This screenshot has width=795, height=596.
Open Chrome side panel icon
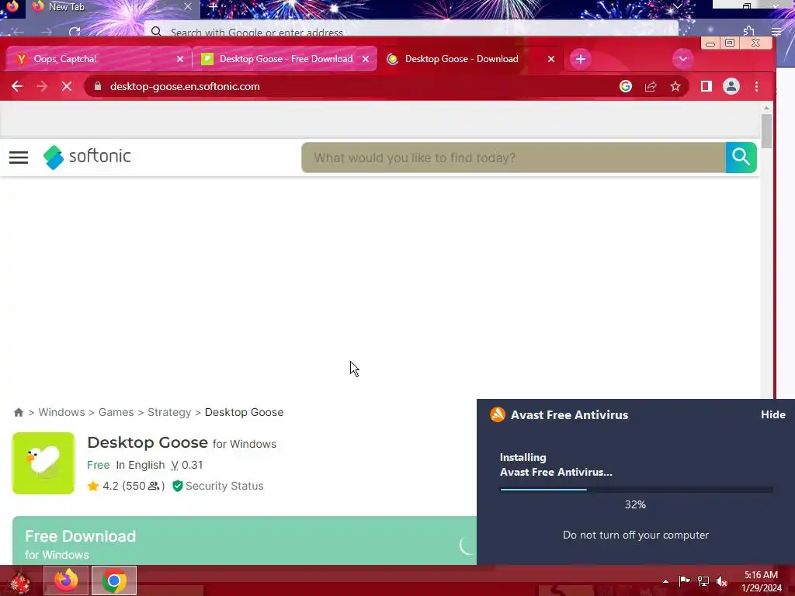pos(706,86)
